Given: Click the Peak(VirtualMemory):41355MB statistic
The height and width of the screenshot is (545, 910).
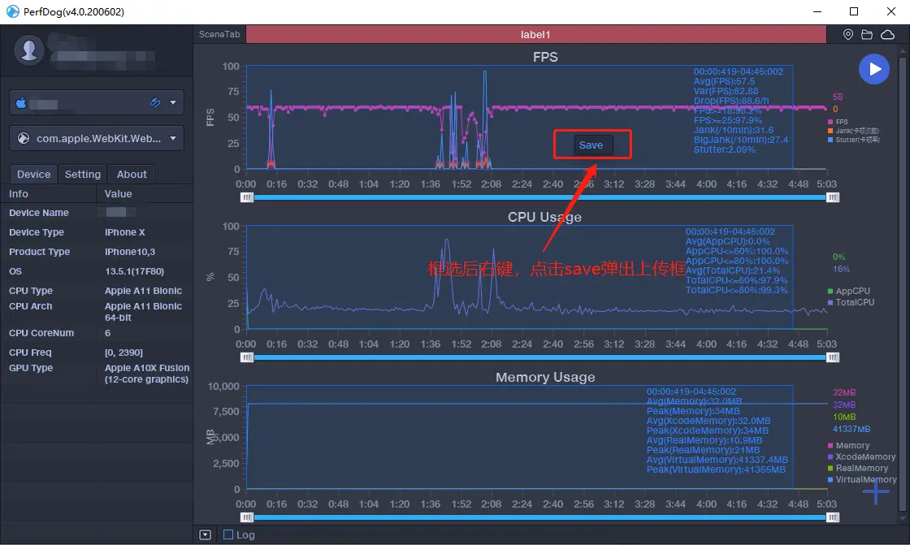Looking at the screenshot, I should tap(716, 469).
